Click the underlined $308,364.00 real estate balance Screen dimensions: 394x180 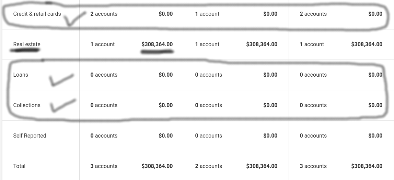(157, 44)
